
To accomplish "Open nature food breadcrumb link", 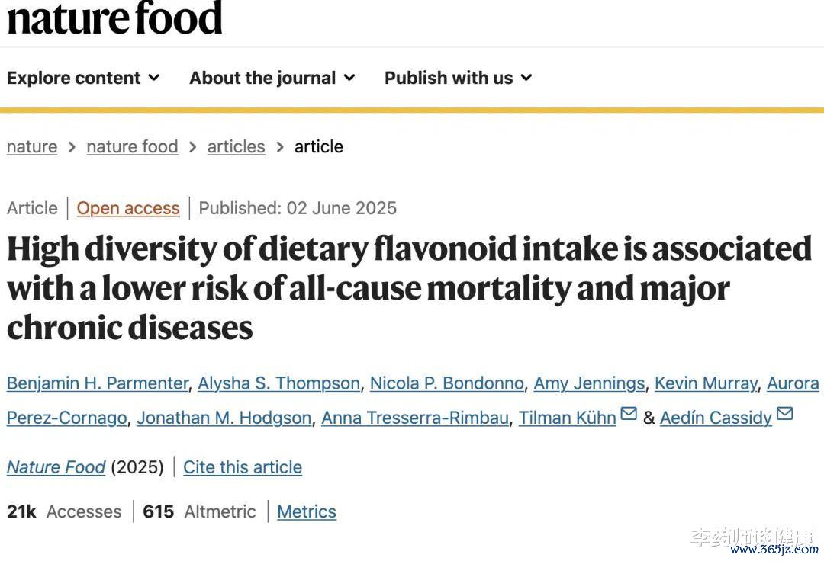I will [x=133, y=147].
